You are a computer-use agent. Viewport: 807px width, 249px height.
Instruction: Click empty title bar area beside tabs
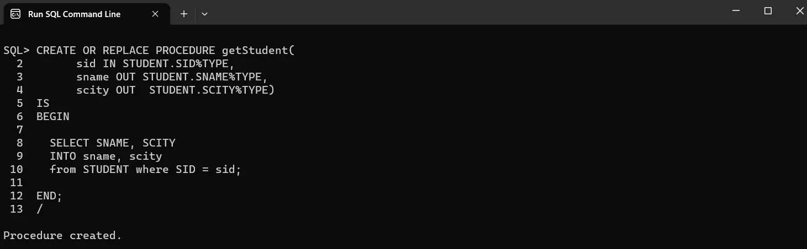[464, 12]
